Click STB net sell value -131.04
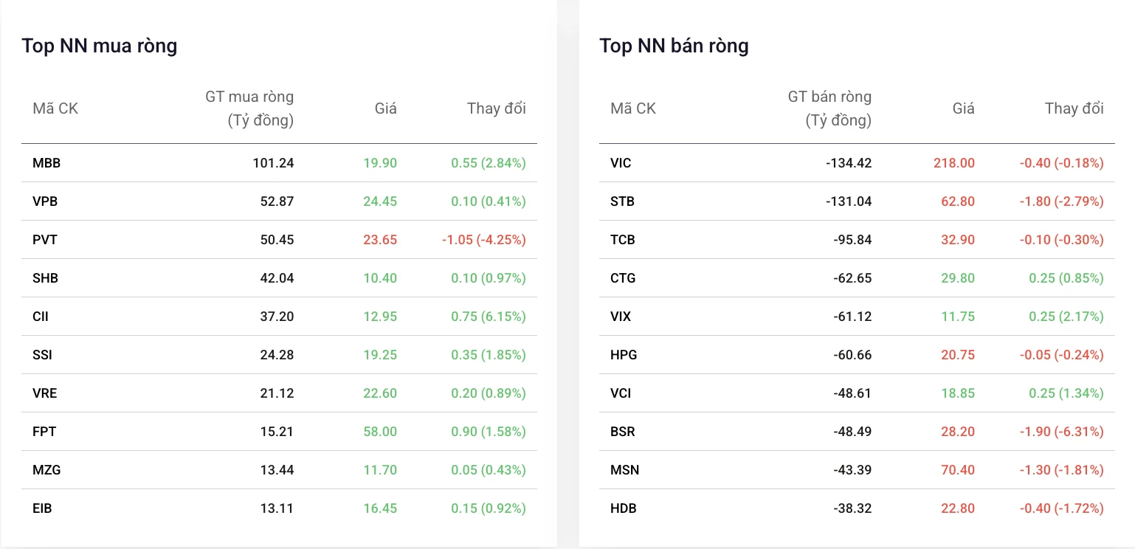Image resolution: width=1135 pixels, height=549 pixels. [849, 201]
